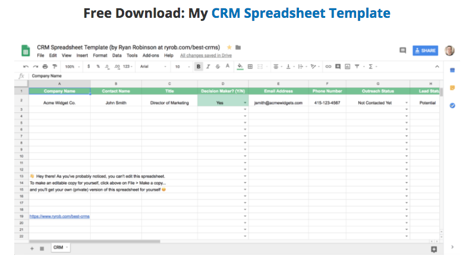Click the blue SHARE button
Screen dimensions: 469x268
[x=425, y=51]
